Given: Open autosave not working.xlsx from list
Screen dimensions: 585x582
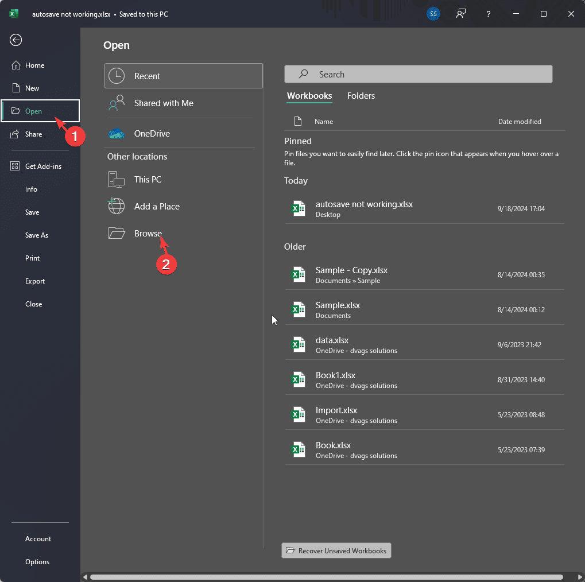Looking at the screenshot, I should click(x=424, y=208).
